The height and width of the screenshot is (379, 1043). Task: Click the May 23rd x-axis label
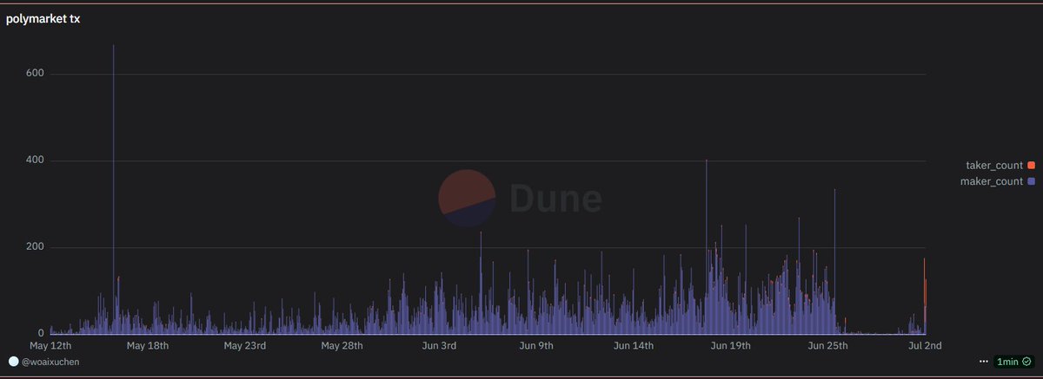[x=244, y=345]
